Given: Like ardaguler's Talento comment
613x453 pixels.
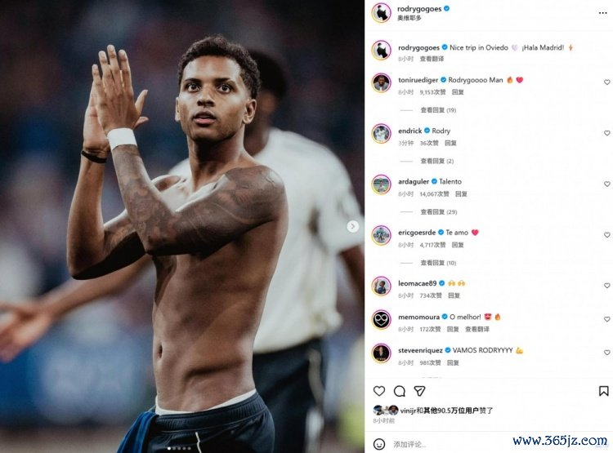Looking at the screenshot, I should coord(606,184).
